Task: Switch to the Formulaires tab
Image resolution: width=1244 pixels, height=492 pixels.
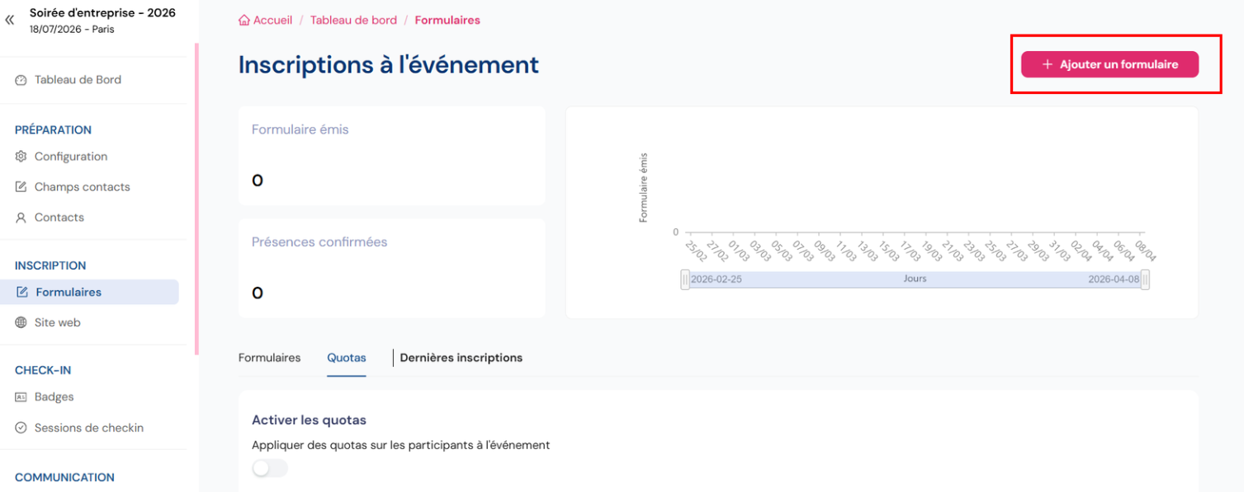Action: (x=270, y=358)
